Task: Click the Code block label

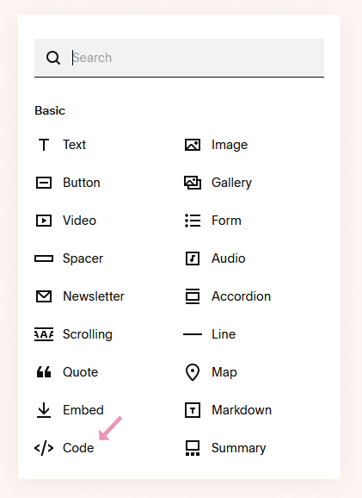Action: point(78,448)
